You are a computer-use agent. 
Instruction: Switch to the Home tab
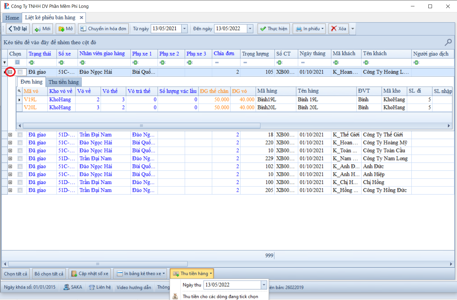pos(12,18)
